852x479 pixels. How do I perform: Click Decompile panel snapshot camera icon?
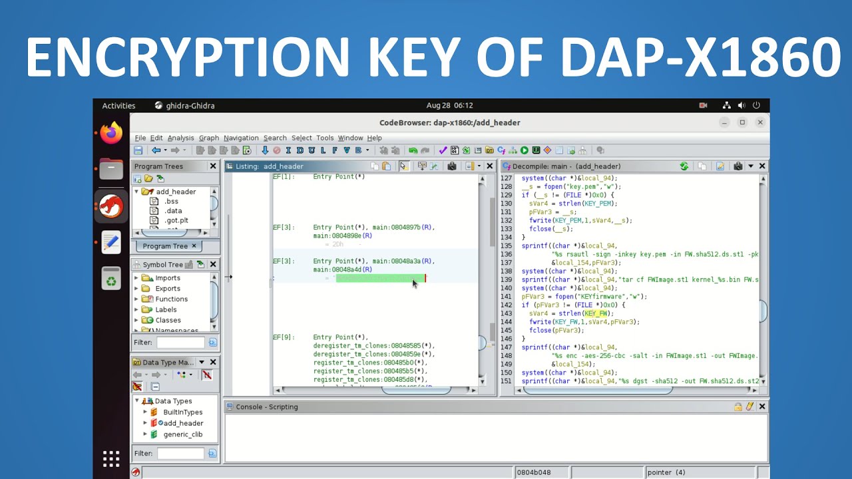738,166
